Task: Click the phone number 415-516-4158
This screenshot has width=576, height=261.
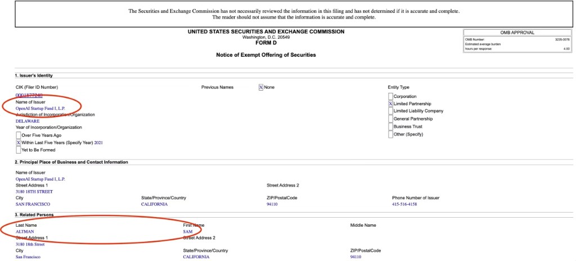Action: tap(404, 204)
